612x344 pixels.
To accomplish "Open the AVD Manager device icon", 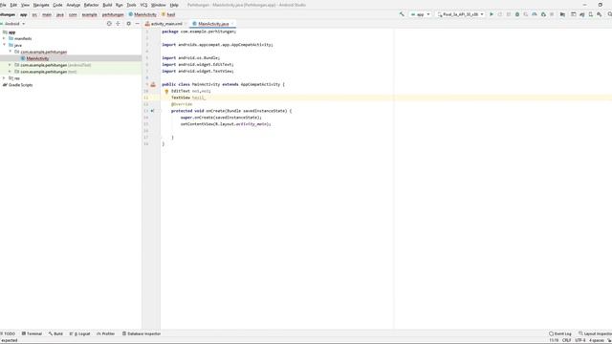I will coord(591,14).
